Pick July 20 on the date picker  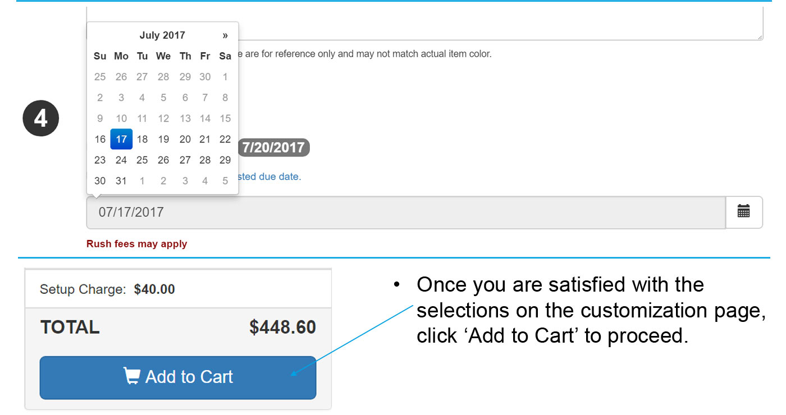(x=185, y=139)
